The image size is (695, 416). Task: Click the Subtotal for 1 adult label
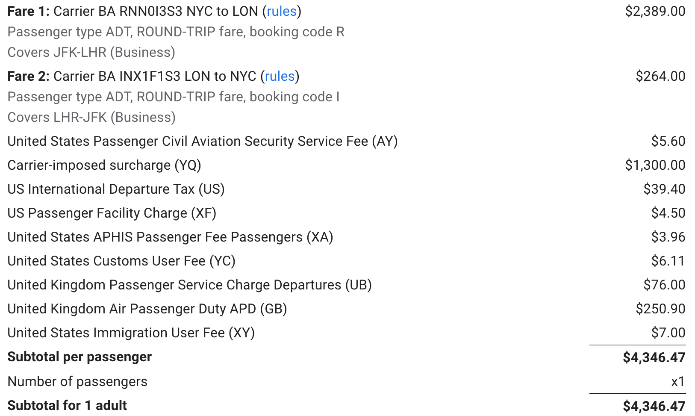(x=67, y=405)
